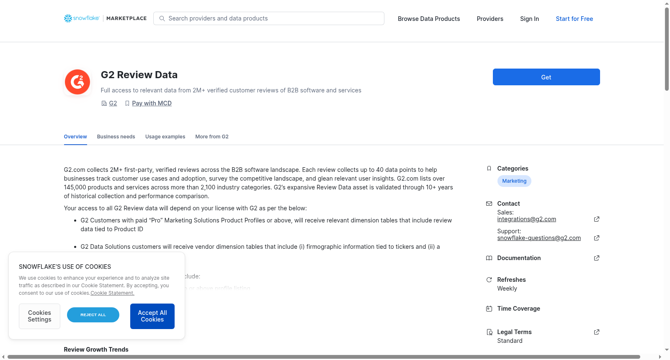Click the Marketing category chip
The image size is (670, 360).
click(x=514, y=181)
